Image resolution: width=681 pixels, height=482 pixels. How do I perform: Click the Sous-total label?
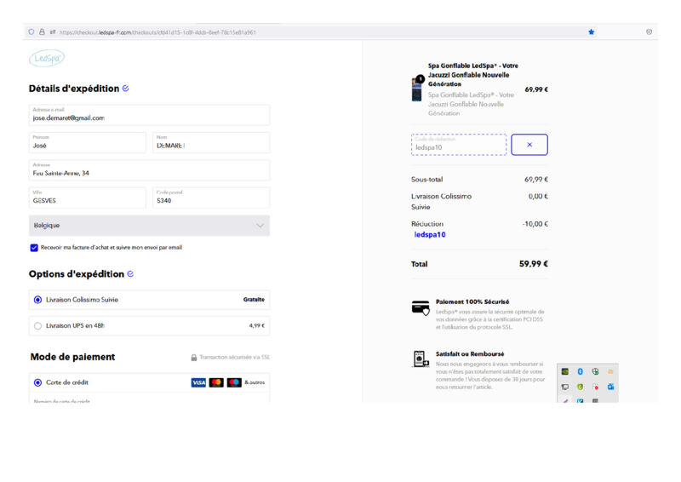tap(427, 179)
